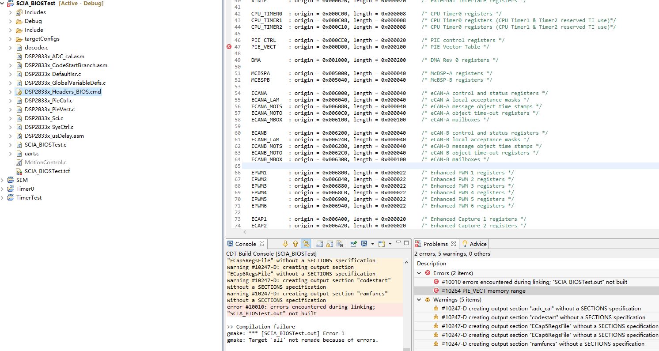Select DSP2833x_PieVect.c in project tree

tap(49, 109)
